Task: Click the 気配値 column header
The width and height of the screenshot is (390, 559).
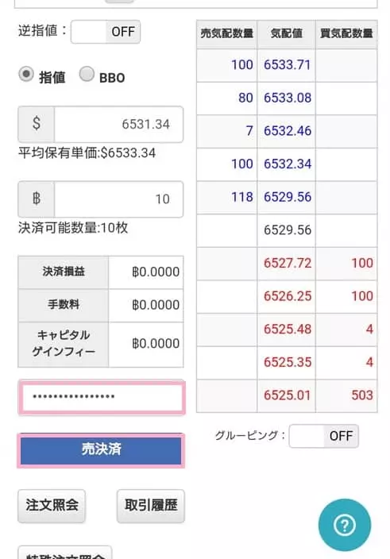Action: (x=286, y=33)
